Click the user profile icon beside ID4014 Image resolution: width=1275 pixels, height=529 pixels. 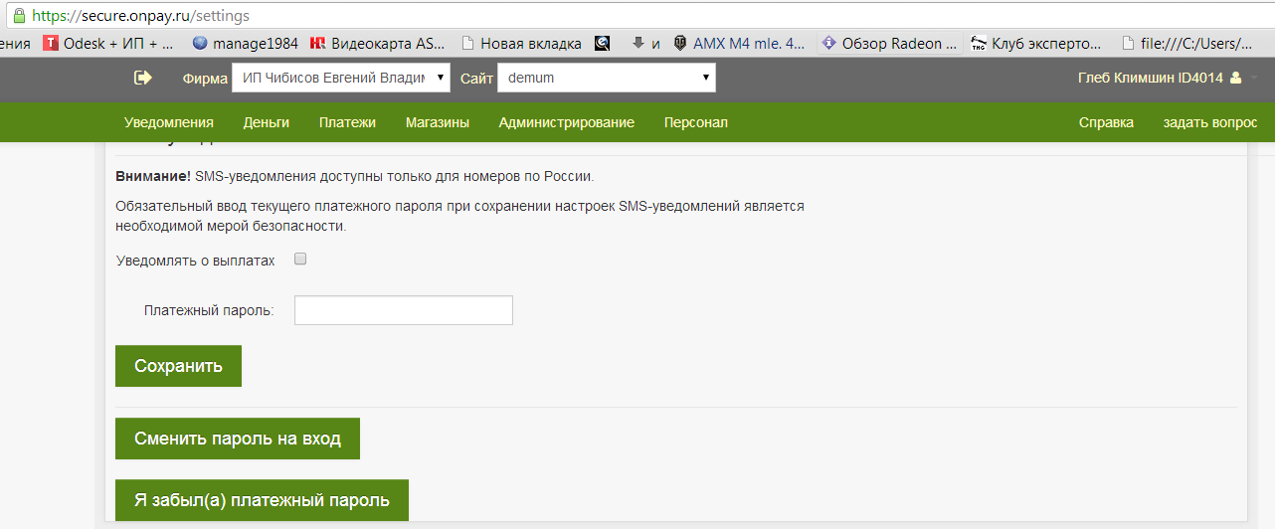1235,78
